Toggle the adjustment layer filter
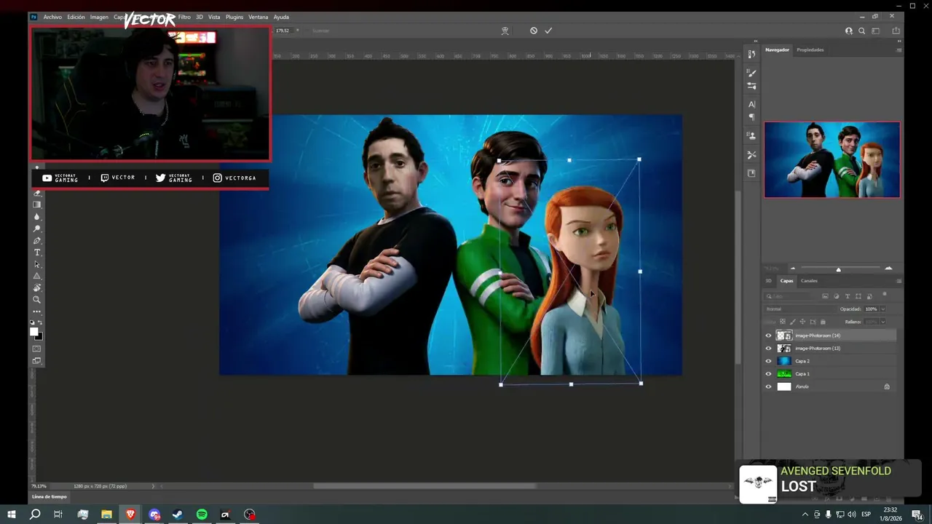 pyautogui.click(x=836, y=296)
